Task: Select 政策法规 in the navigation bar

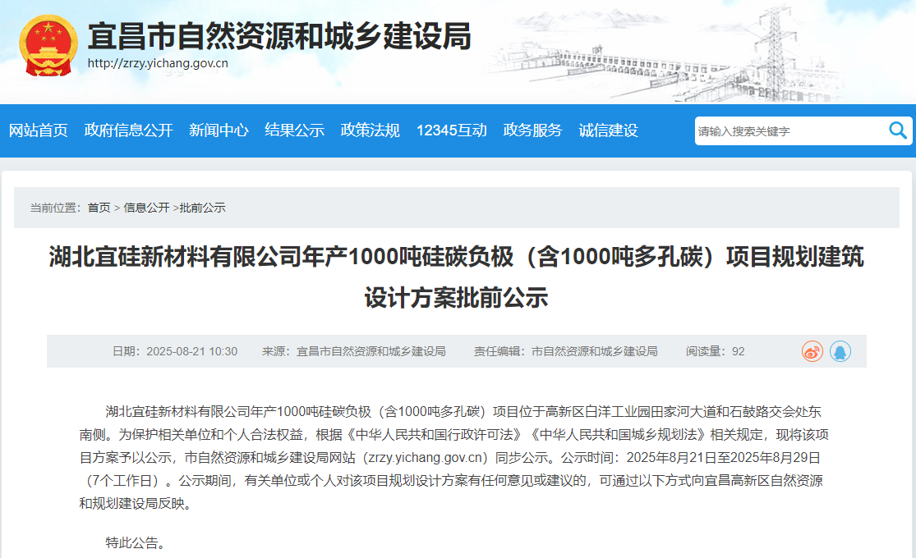Action: [371, 130]
